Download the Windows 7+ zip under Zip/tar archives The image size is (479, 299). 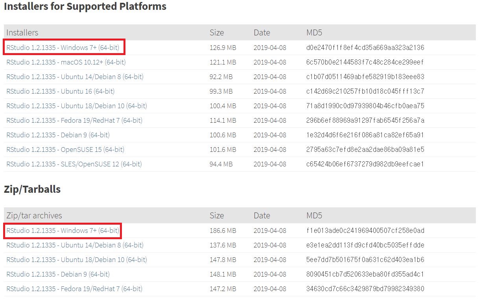(63, 231)
